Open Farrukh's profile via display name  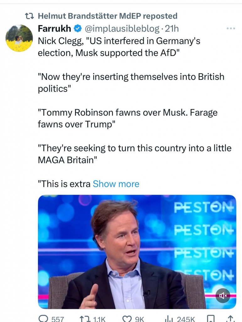coord(54,29)
